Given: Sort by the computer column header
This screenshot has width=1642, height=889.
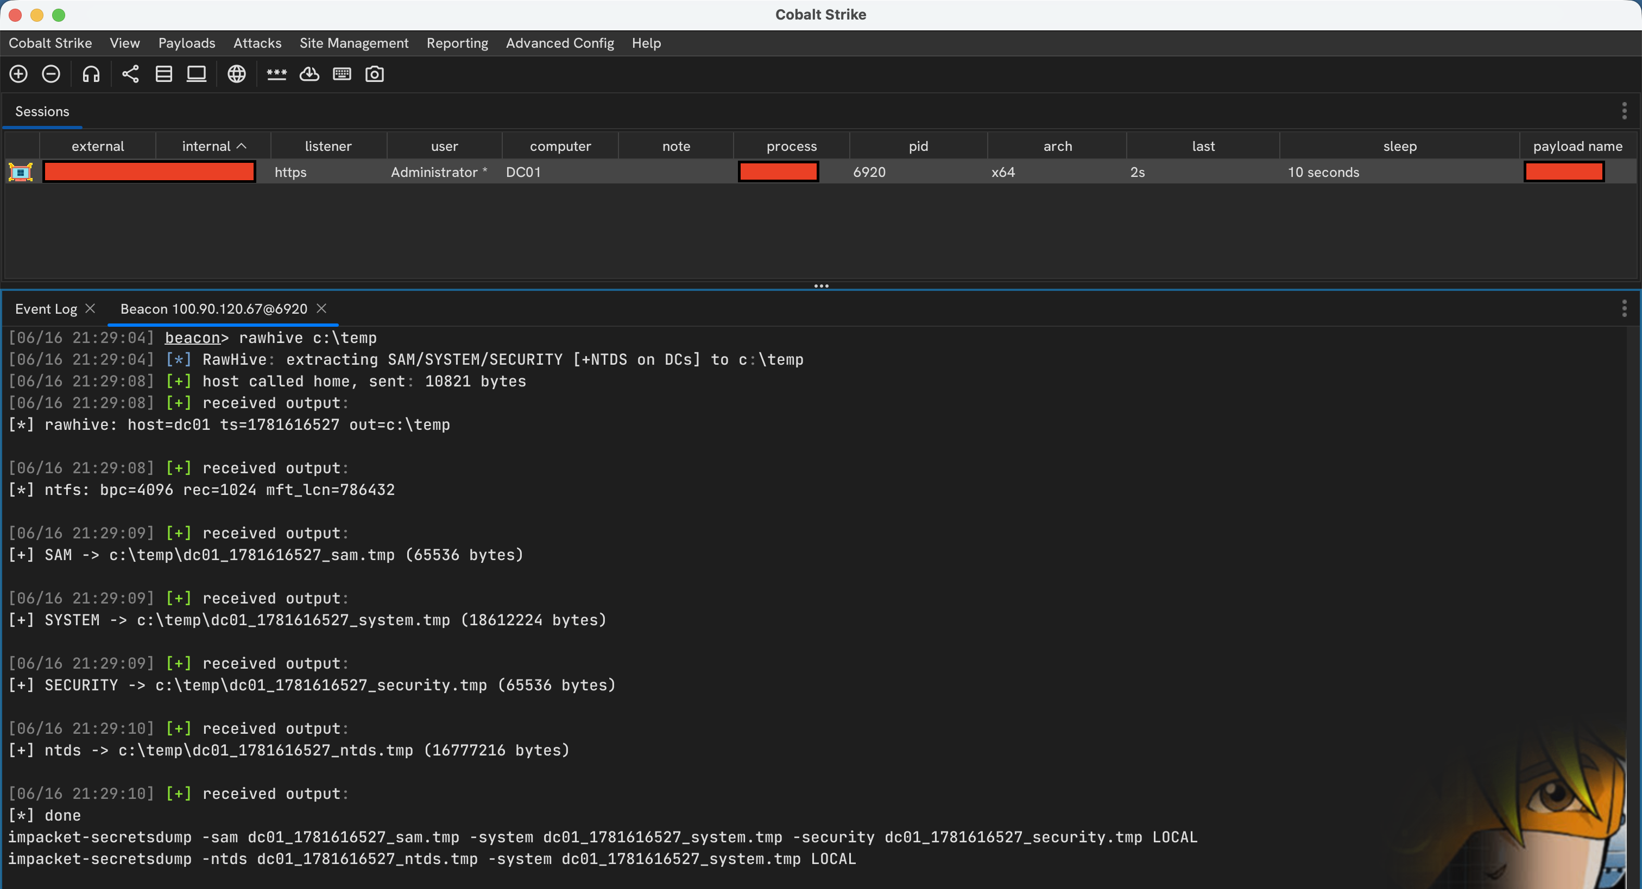Looking at the screenshot, I should (x=560, y=146).
